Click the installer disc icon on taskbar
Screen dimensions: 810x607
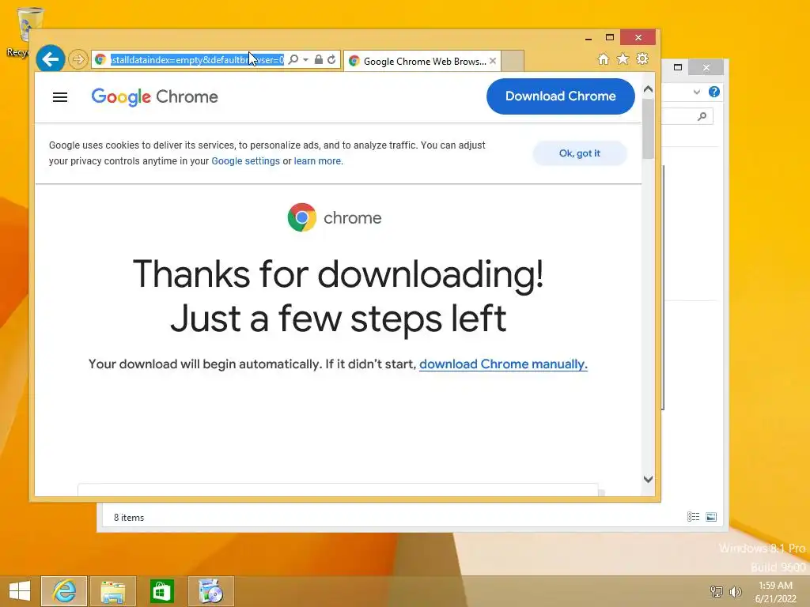[x=210, y=591]
